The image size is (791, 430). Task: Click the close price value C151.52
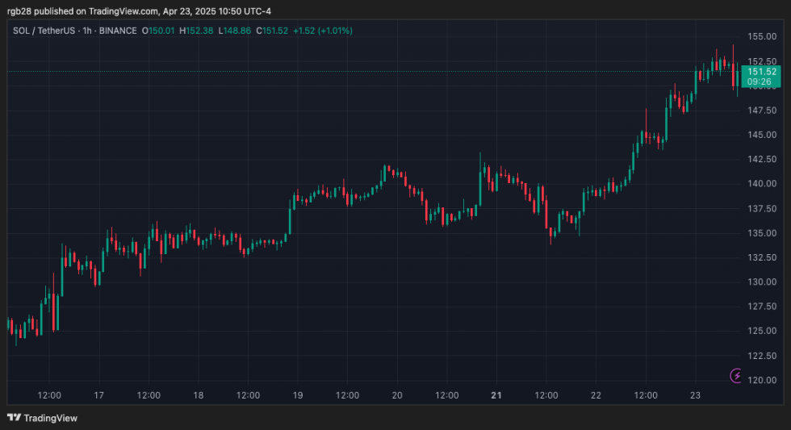point(272,31)
